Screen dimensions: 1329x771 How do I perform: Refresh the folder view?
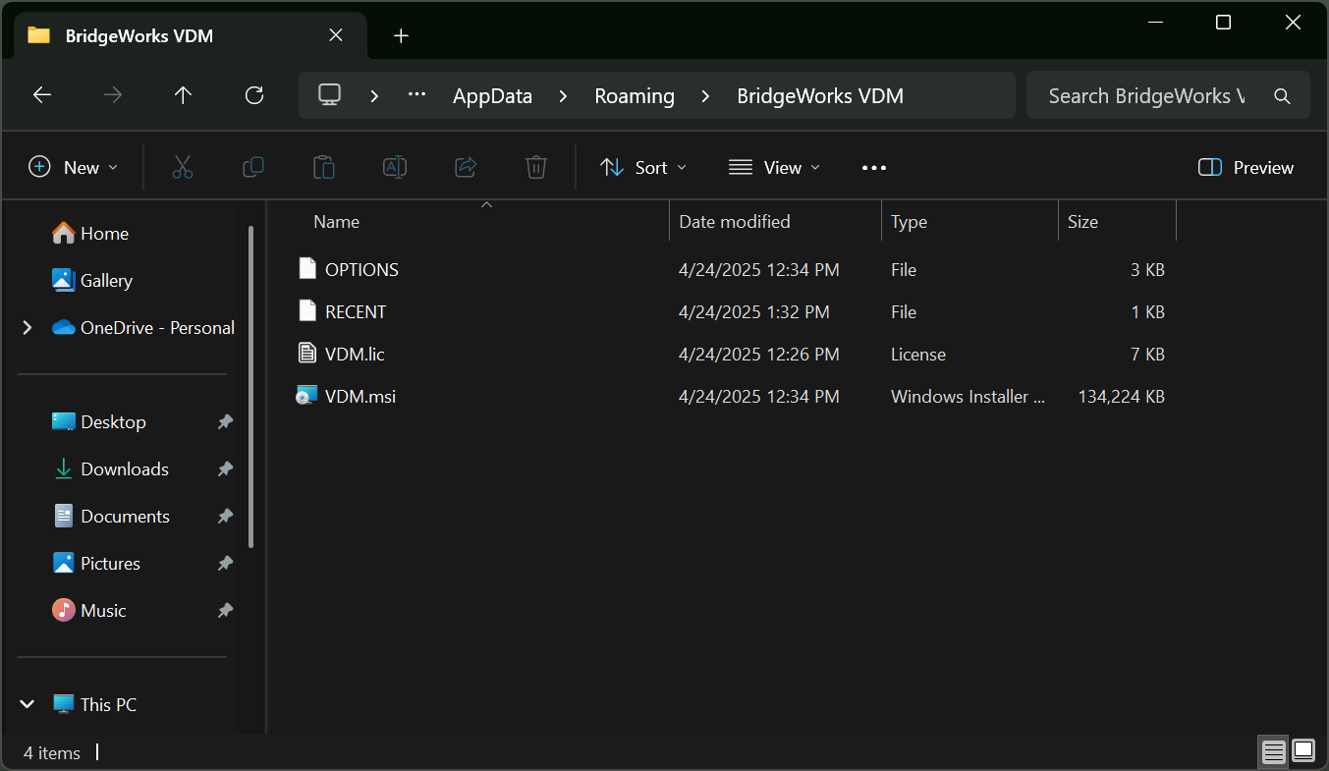coord(254,95)
